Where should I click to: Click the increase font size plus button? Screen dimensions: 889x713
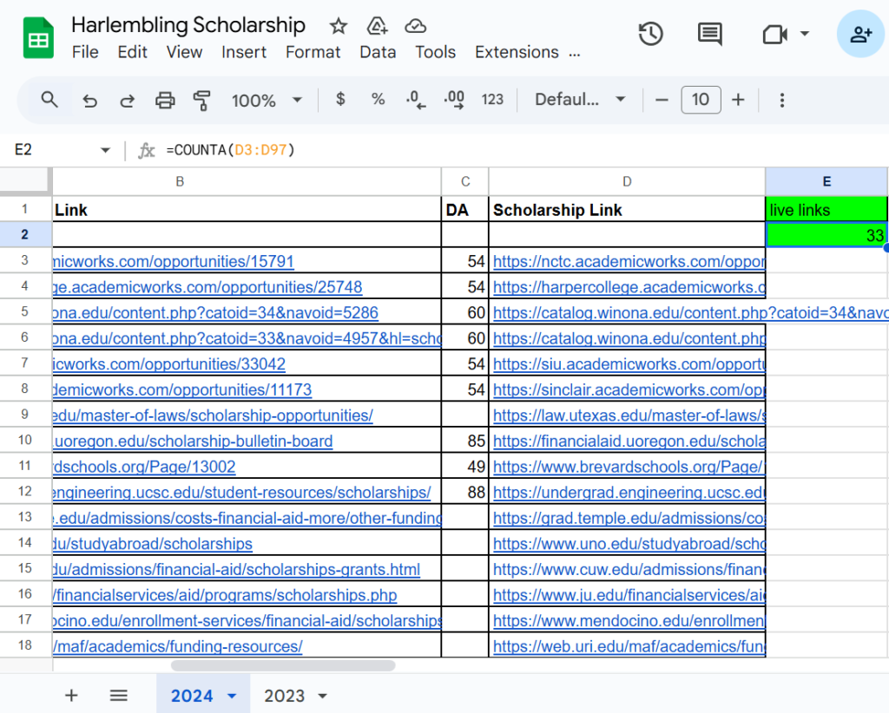pos(738,100)
